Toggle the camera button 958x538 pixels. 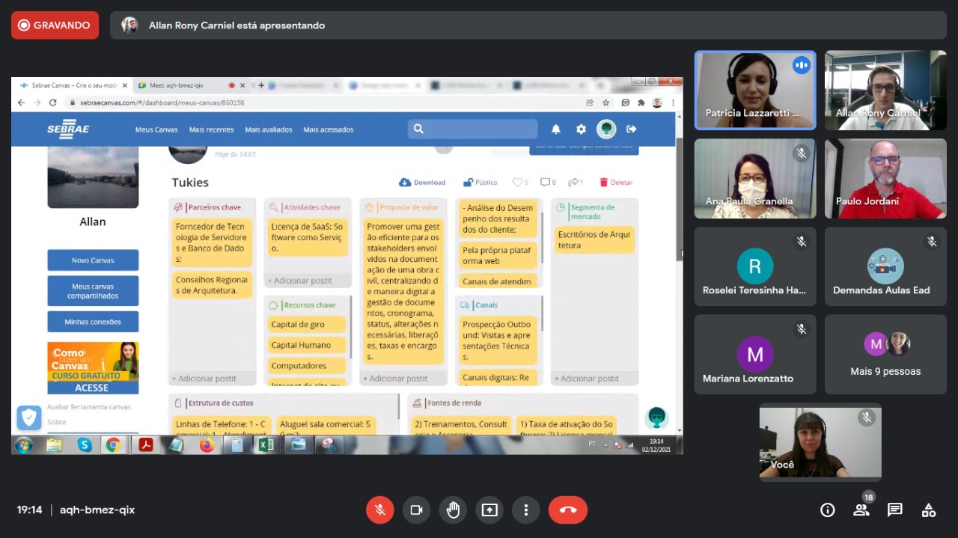(x=416, y=510)
